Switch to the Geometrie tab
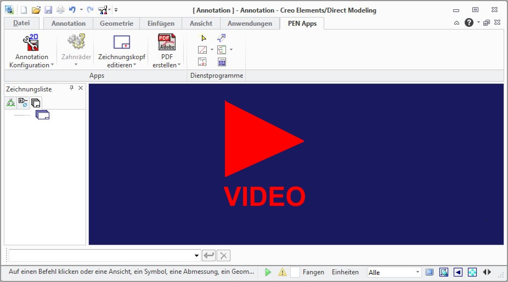The image size is (508, 282). click(x=116, y=24)
